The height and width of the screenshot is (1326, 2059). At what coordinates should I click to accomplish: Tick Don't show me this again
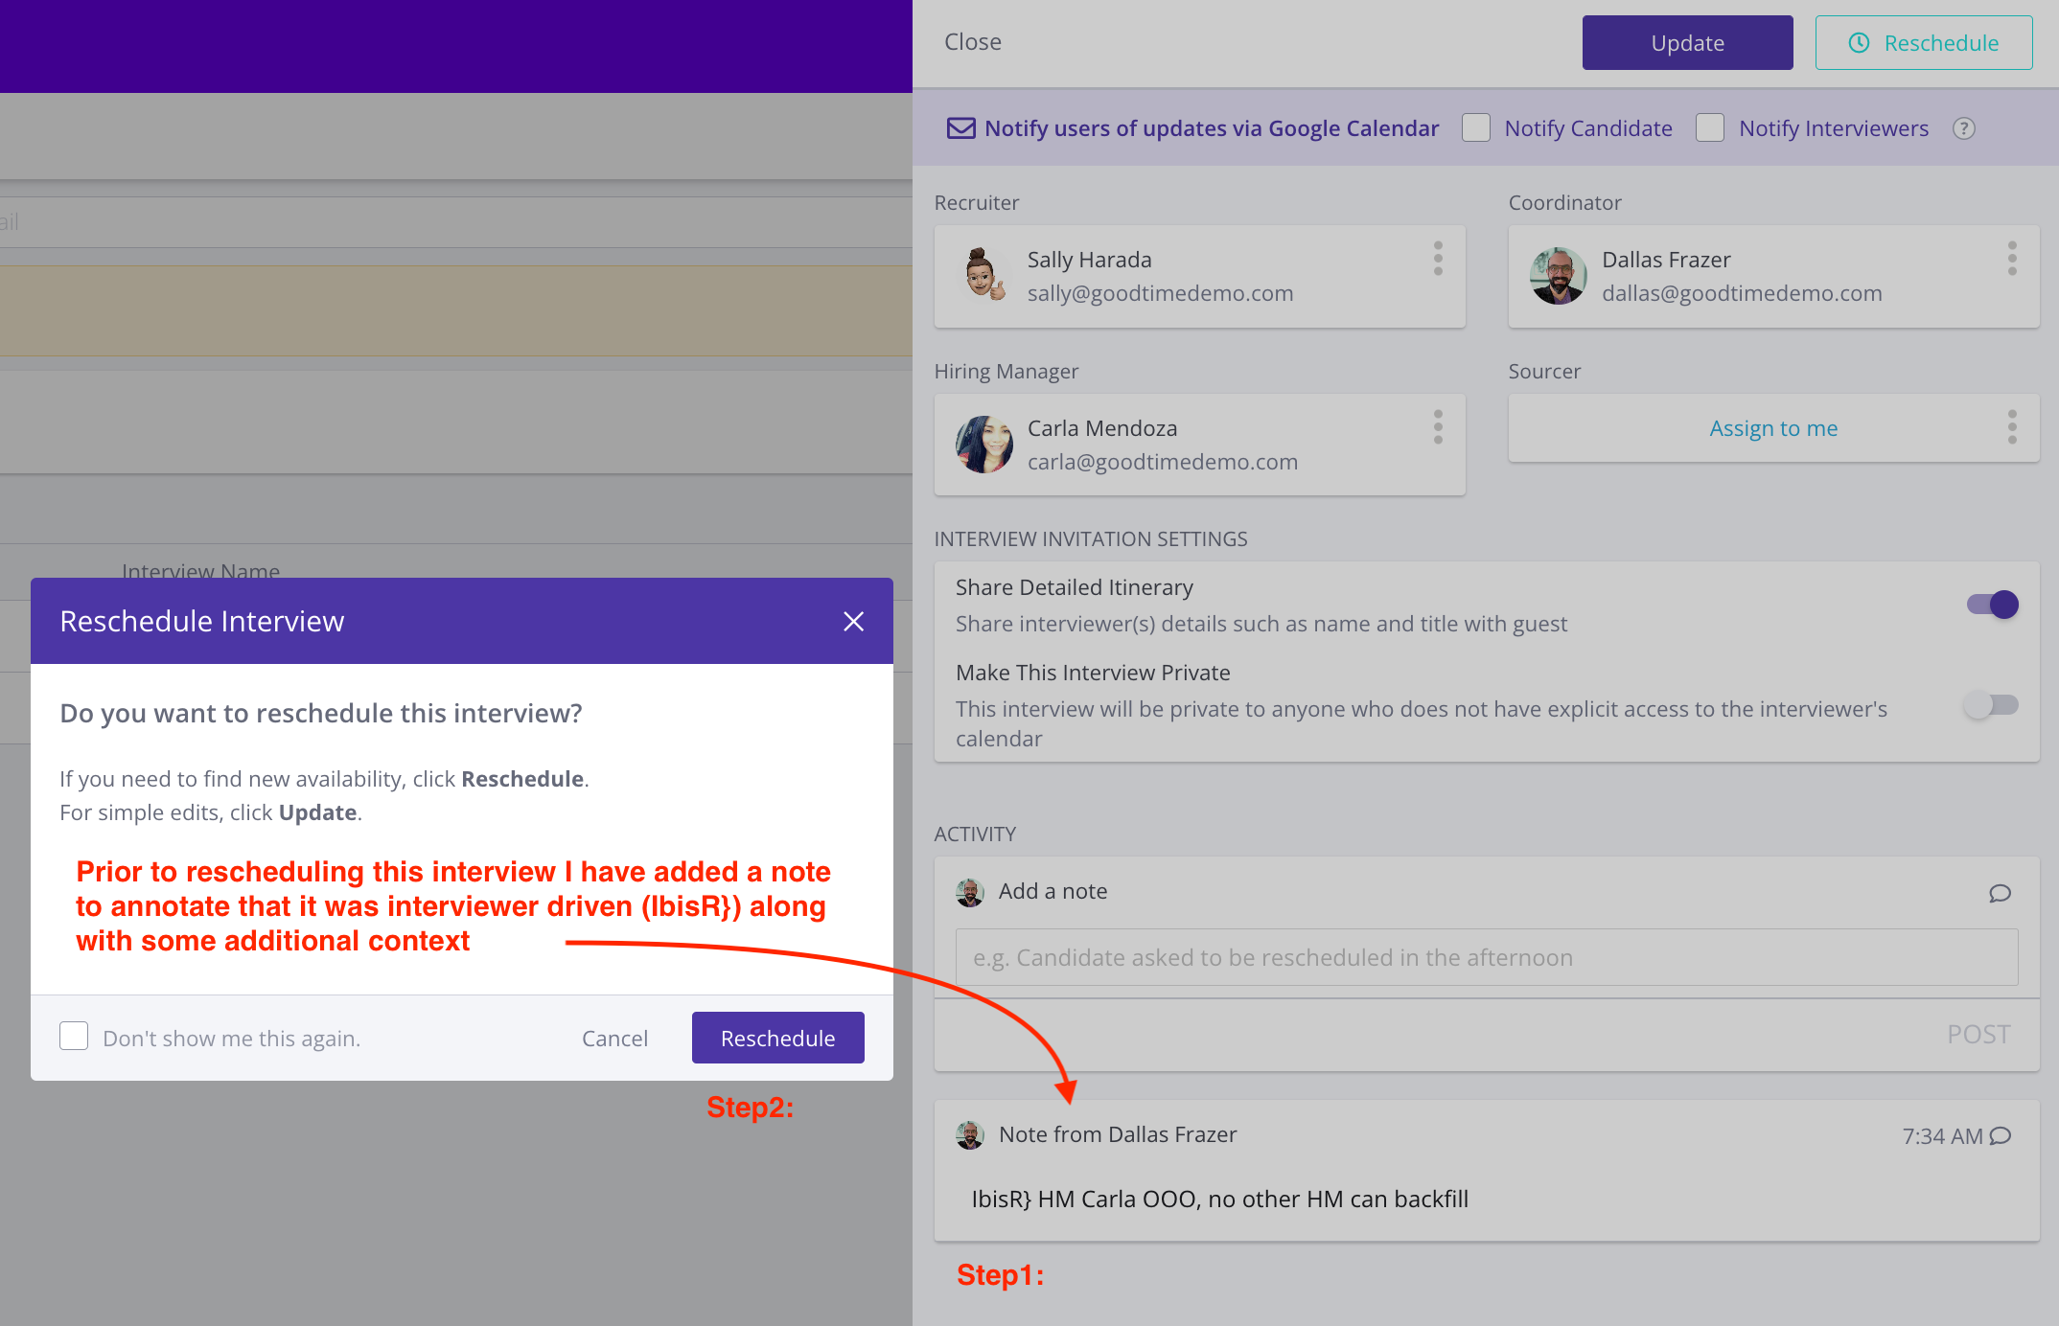(x=74, y=1037)
